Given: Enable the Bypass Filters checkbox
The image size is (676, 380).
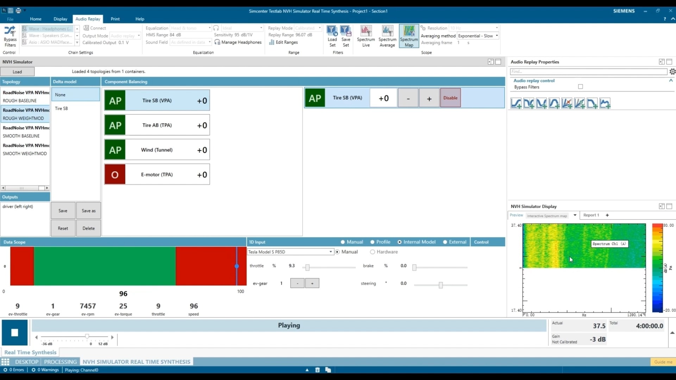Looking at the screenshot, I should (581, 87).
